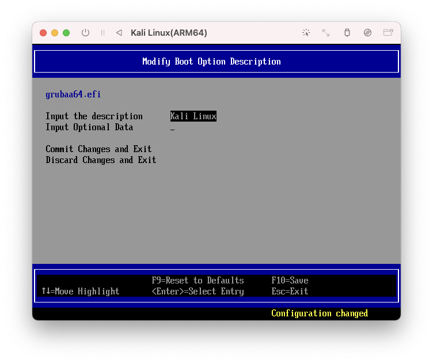The height and width of the screenshot is (363, 433).
Task: Click the 'Modify Boot Option Description' heading
Action: pos(211,61)
